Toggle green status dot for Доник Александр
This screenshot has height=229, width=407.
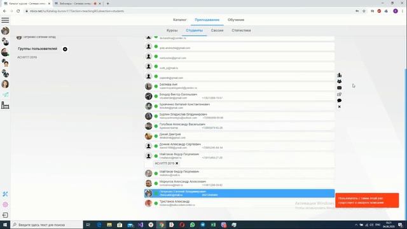[x=156, y=146]
